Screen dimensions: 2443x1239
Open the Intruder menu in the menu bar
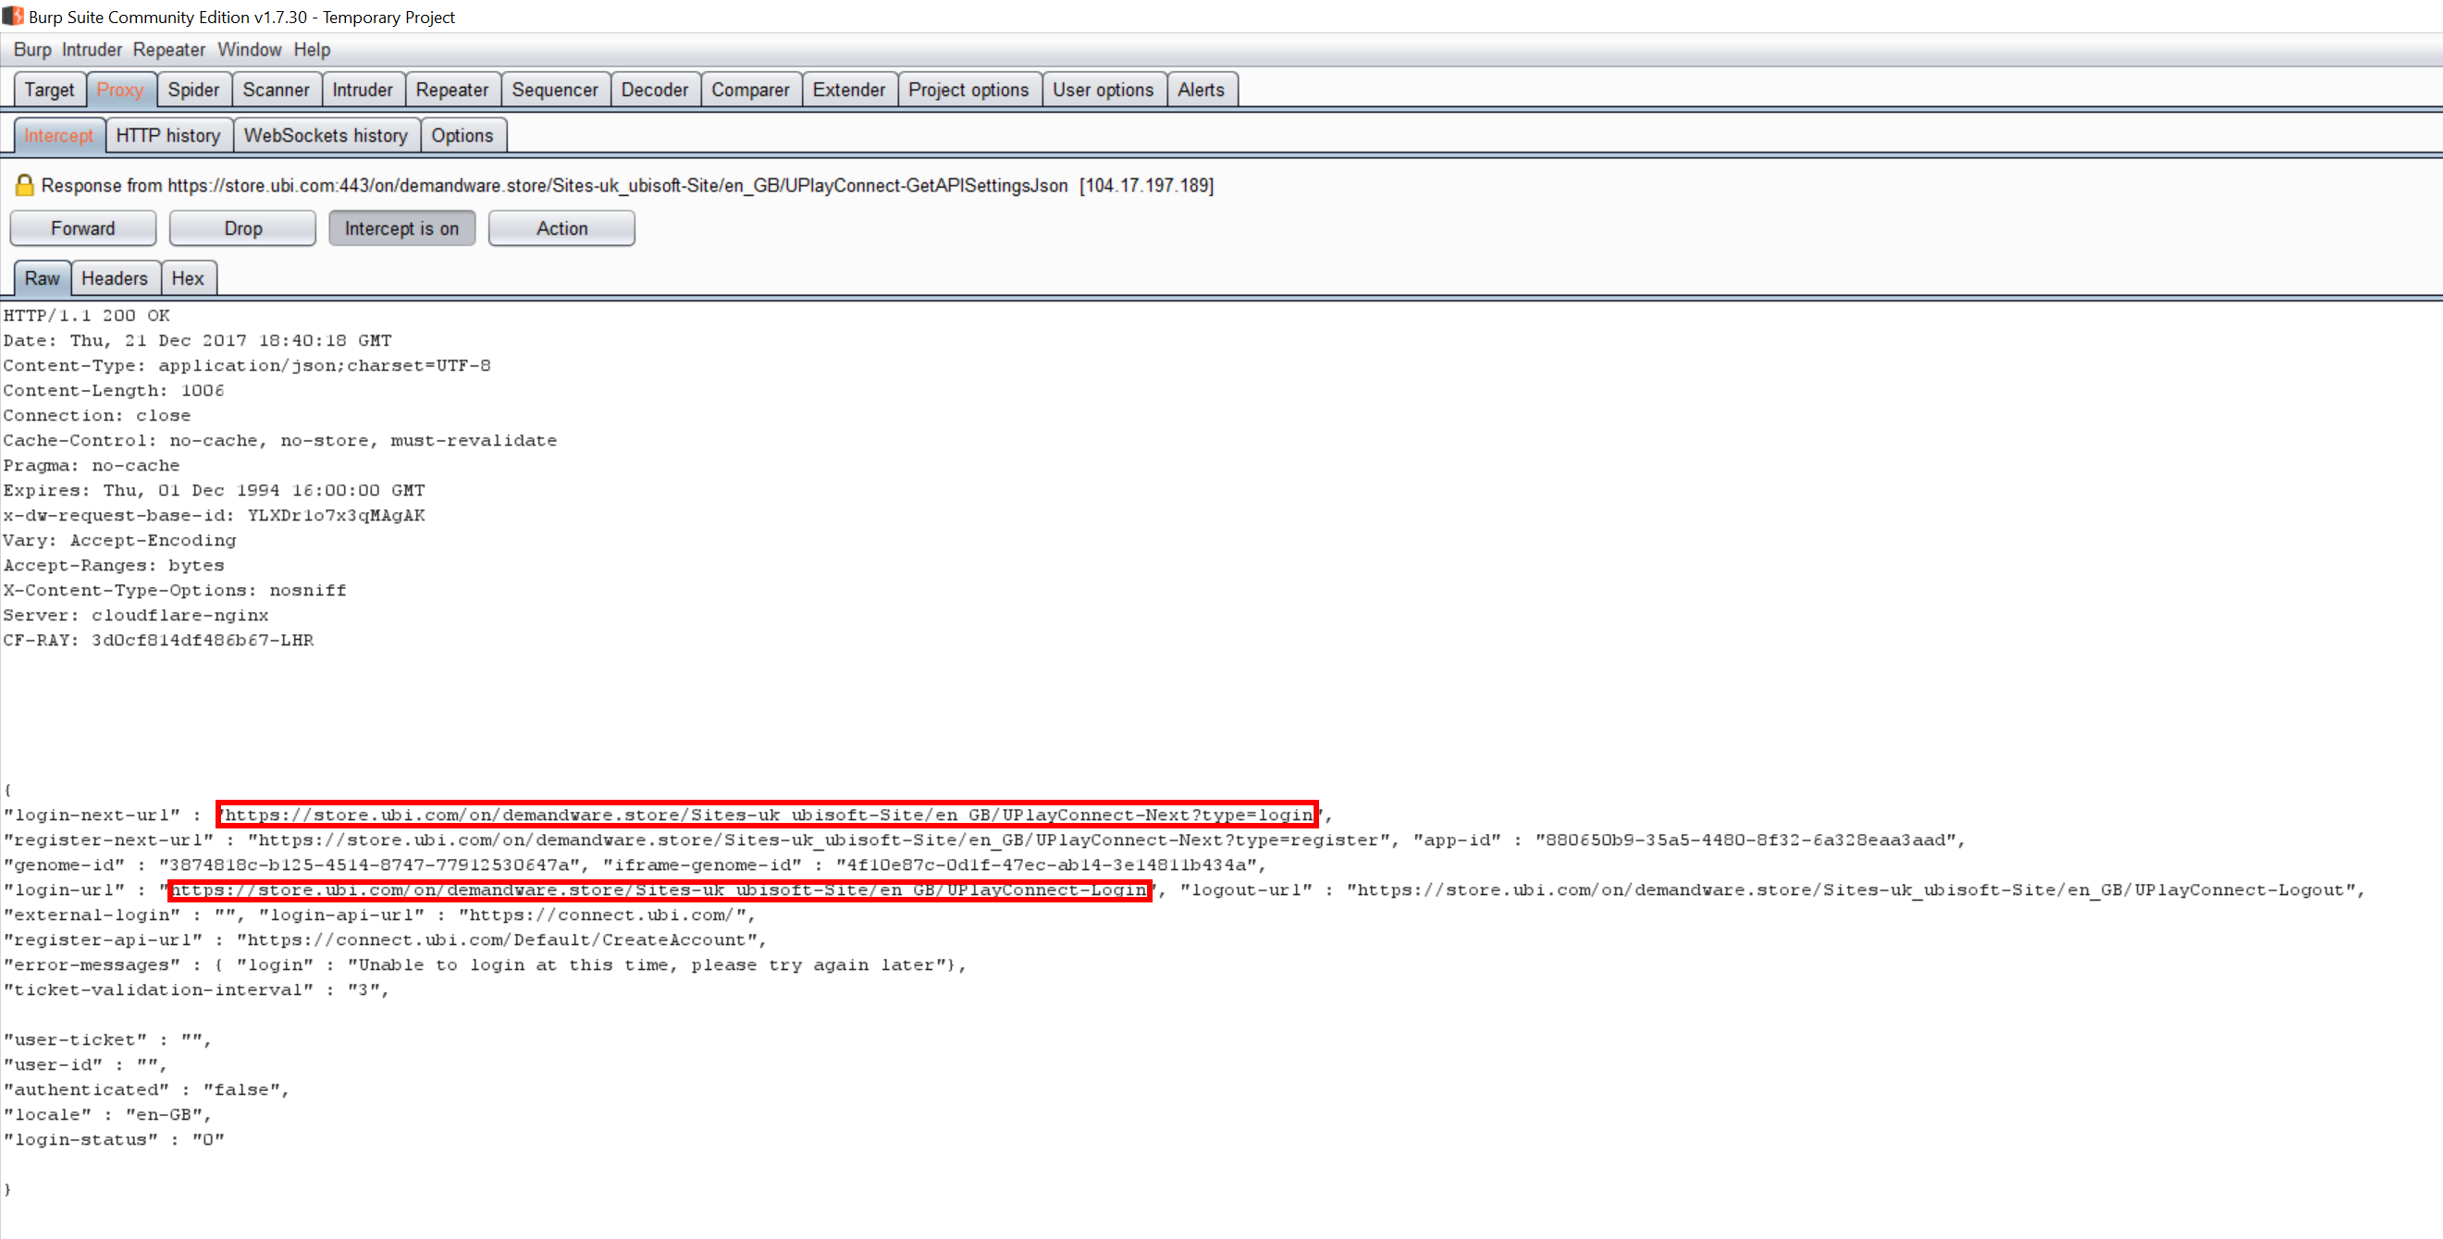[x=92, y=49]
